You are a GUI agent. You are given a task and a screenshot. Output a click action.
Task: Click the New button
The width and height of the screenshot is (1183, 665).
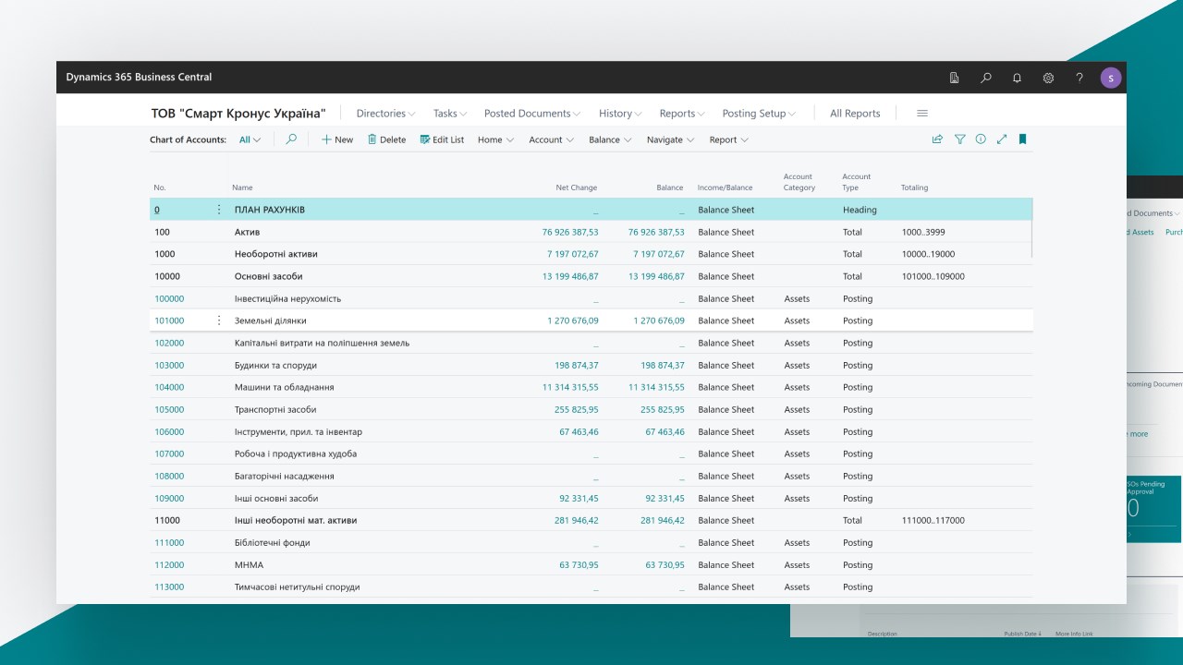tap(337, 140)
